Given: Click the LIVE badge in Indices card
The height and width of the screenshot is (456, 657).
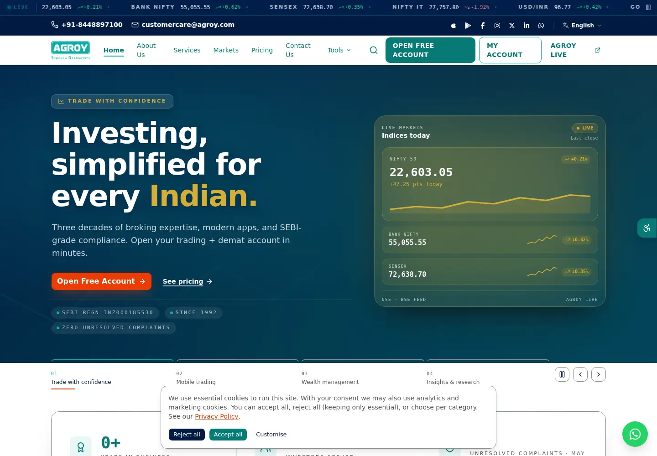Looking at the screenshot, I should [x=585, y=128].
